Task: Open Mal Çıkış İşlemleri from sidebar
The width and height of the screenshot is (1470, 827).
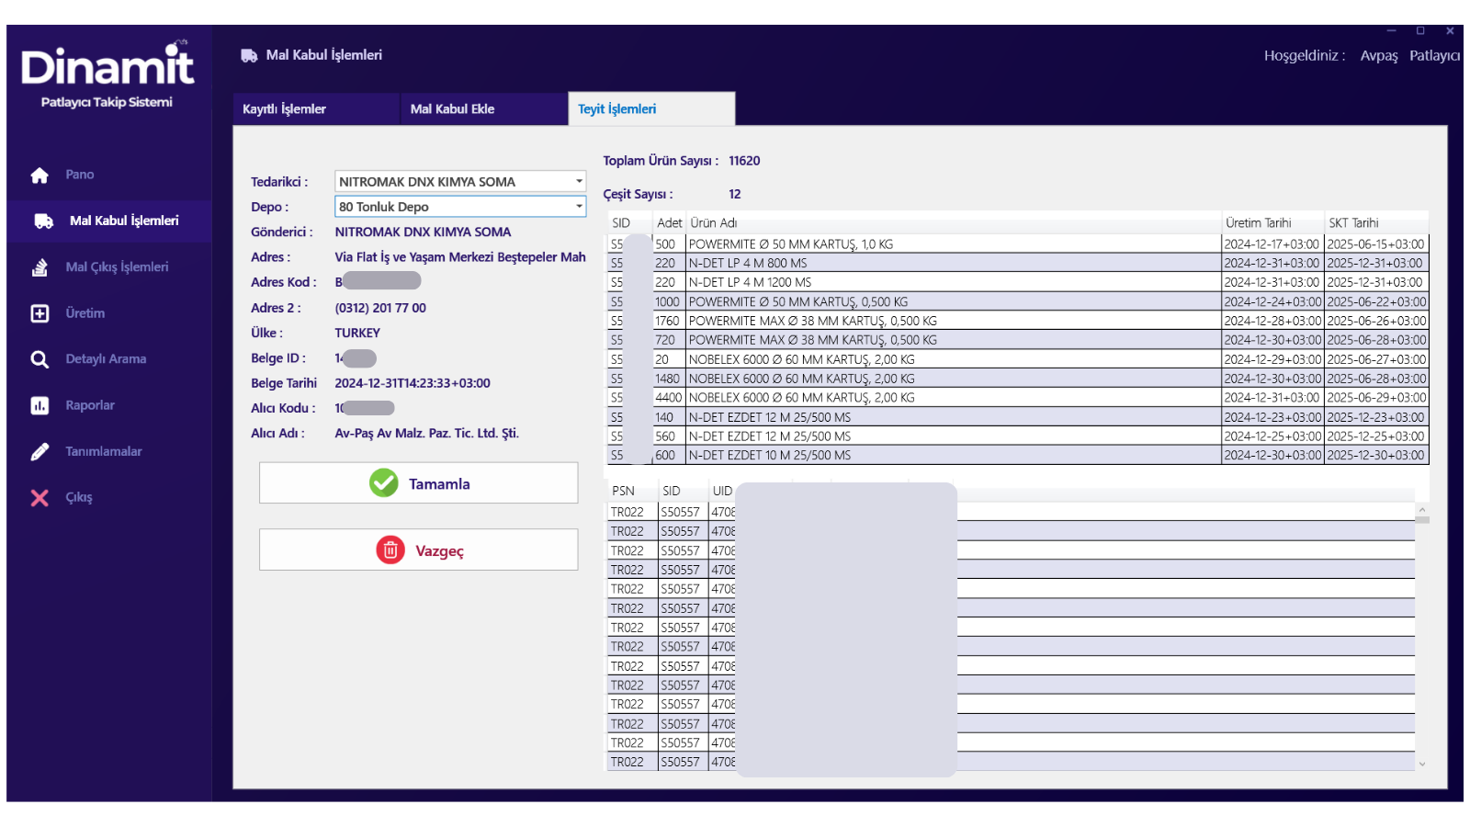Action: pyautogui.click(x=117, y=267)
